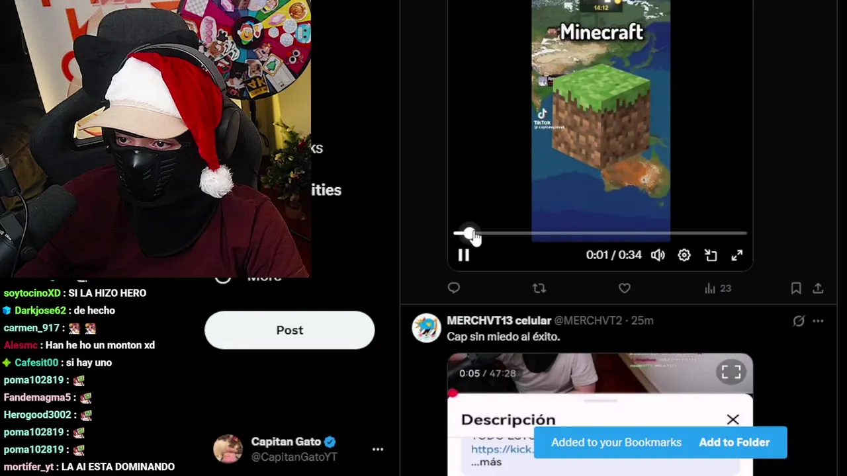Image resolution: width=847 pixels, height=476 pixels.
Task: Click Add to Folder in bookmark toast
Action: click(x=735, y=442)
